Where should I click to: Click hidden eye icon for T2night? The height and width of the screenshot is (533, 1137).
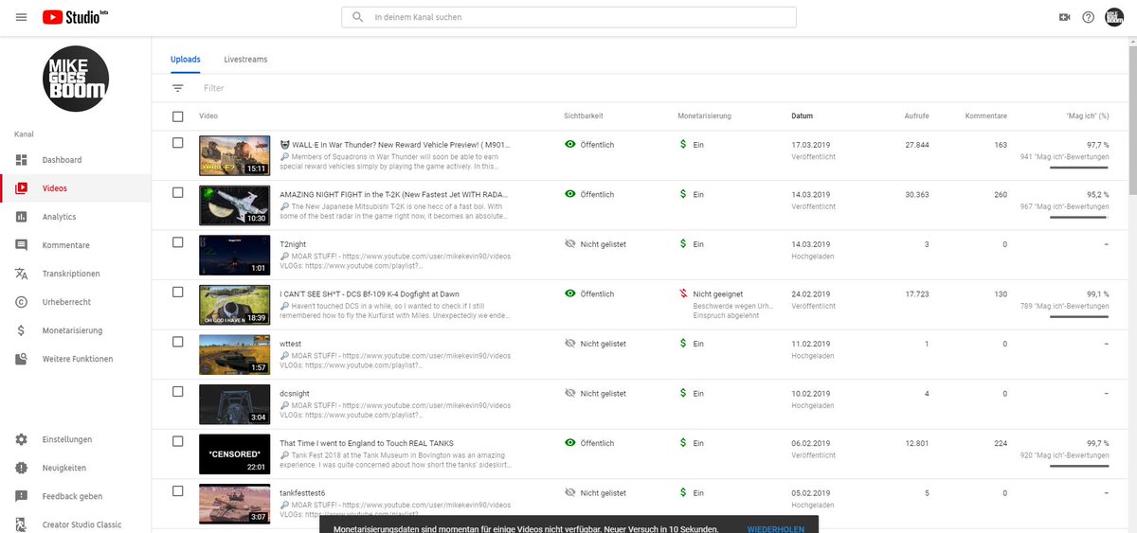point(570,243)
